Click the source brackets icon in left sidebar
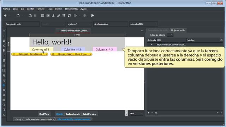 coord(4,31)
